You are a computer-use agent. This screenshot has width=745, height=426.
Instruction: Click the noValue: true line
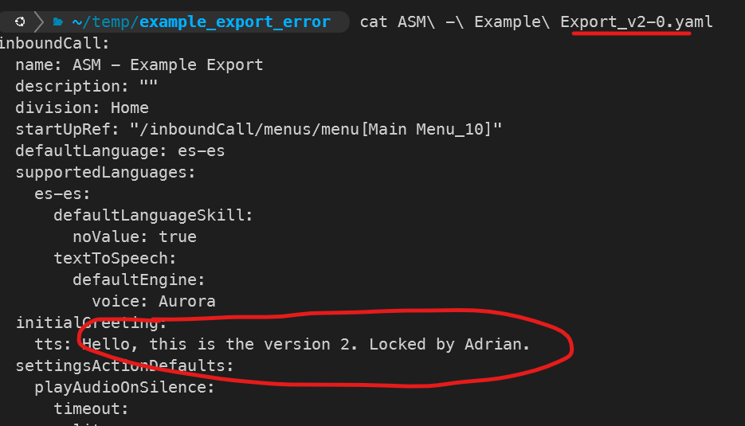134,236
